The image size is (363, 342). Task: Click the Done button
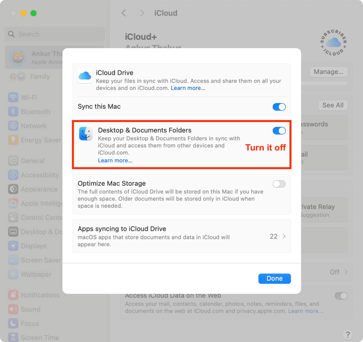pyautogui.click(x=274, y=279)
